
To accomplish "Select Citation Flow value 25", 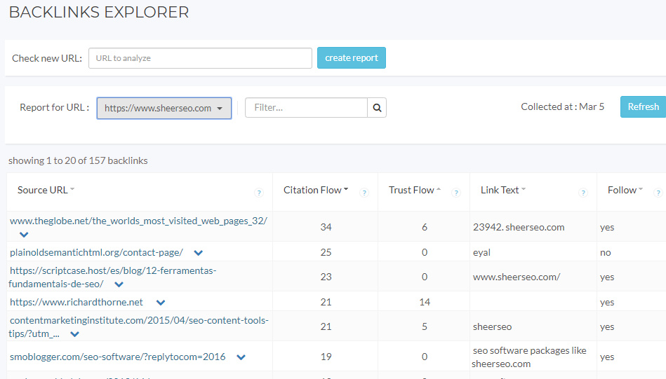I will coord(326,253).
